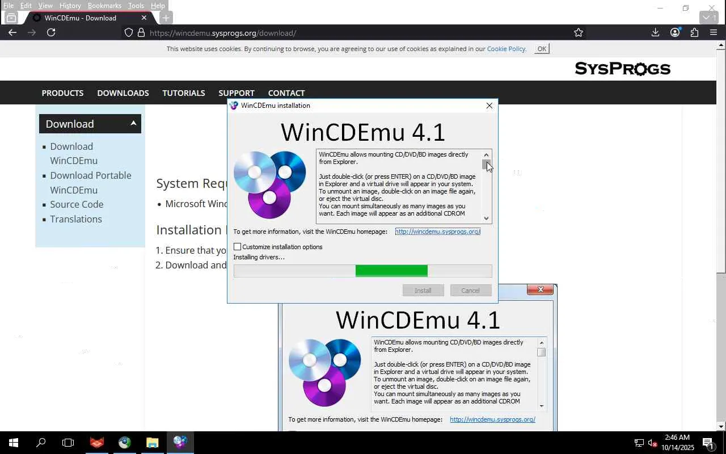Click the WinCDEmu 4.1 installer heading
The image size is (726, 454).
coord(363,132)
